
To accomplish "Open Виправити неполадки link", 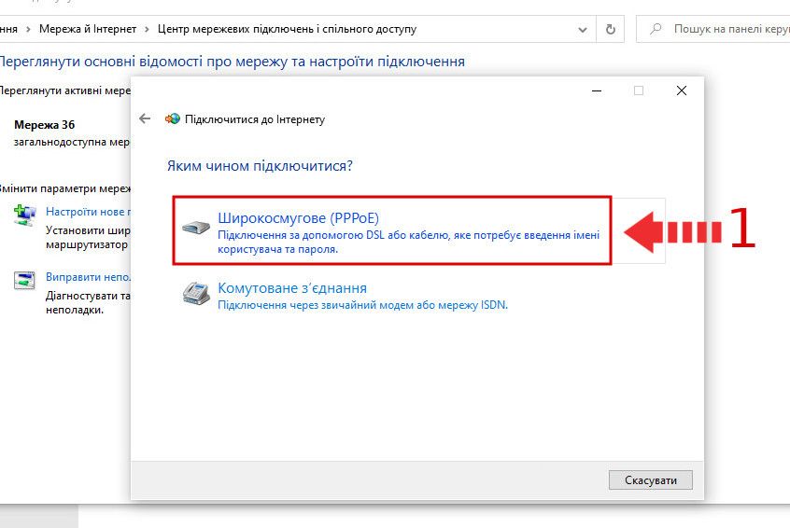I will click(x=88, y=277).
